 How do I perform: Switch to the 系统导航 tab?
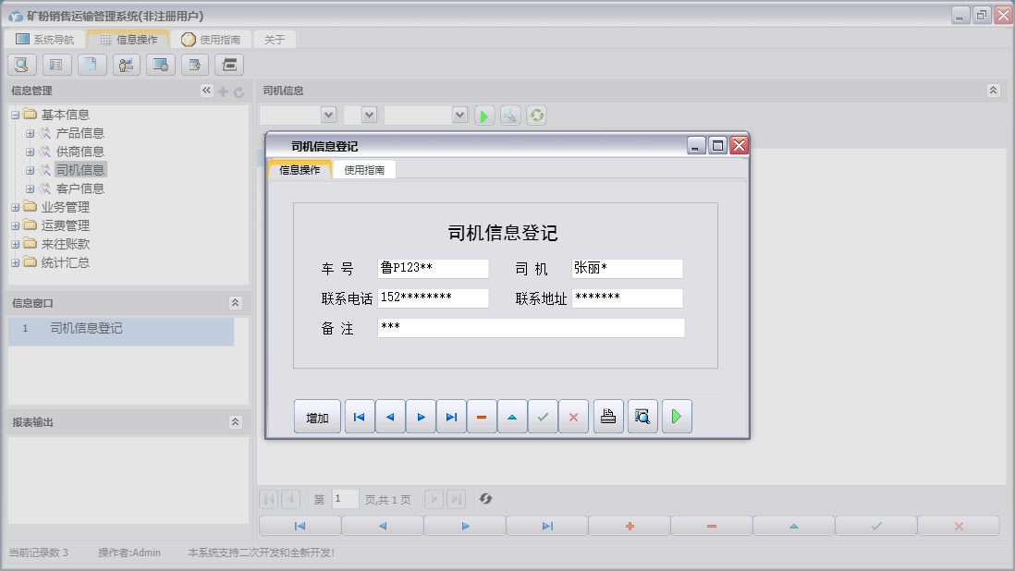tap(44, 40)
